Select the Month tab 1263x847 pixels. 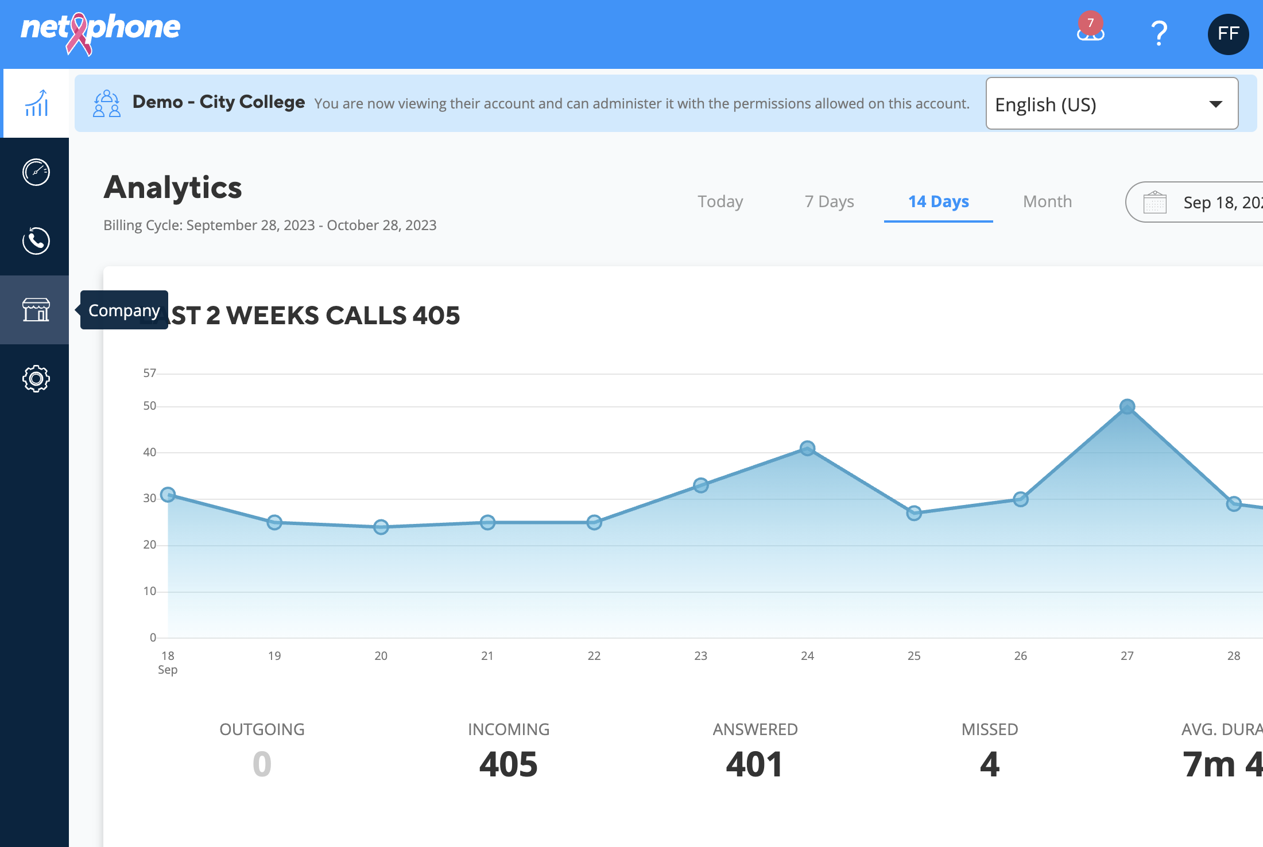pyautogui.click(x=1047, y=201)
